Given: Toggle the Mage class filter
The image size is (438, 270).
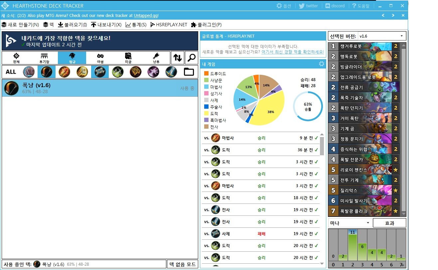Looking at the screenshot, I should [64, 71].
